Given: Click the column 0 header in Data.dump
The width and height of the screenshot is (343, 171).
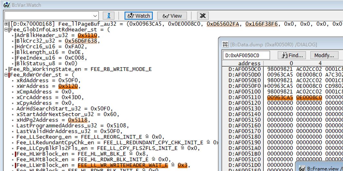Looking at the screenshot, I should (291, 63).
